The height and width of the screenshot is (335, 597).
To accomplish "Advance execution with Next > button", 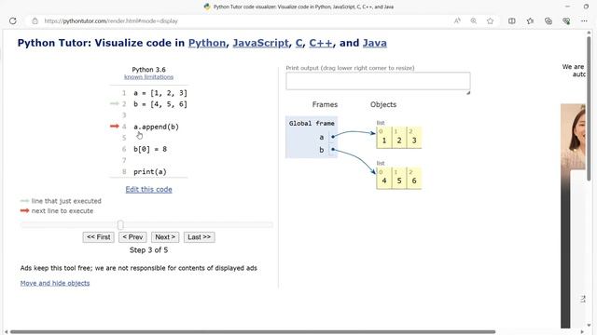I will pyautogui.click(x=165, y=237).
